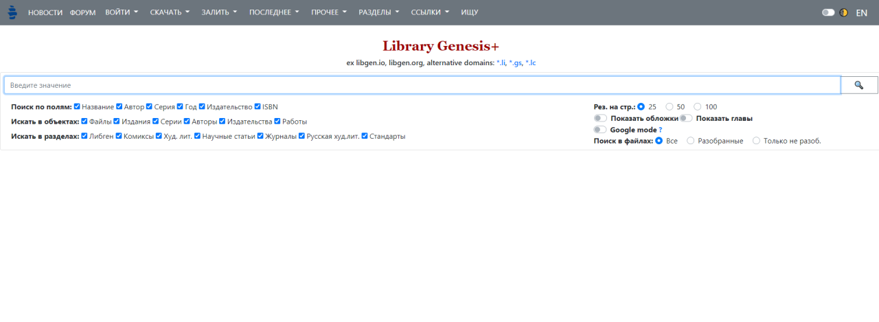This screenshot has height=322, width=879.
Task: Select 25 results per page
Action: (641, 106)
